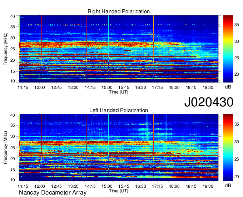Click the 30 dB colorbar tick of Right Handed plot
Image resolution: width=243 pixels, height=197 pixels.
click(x=237, y=41)
